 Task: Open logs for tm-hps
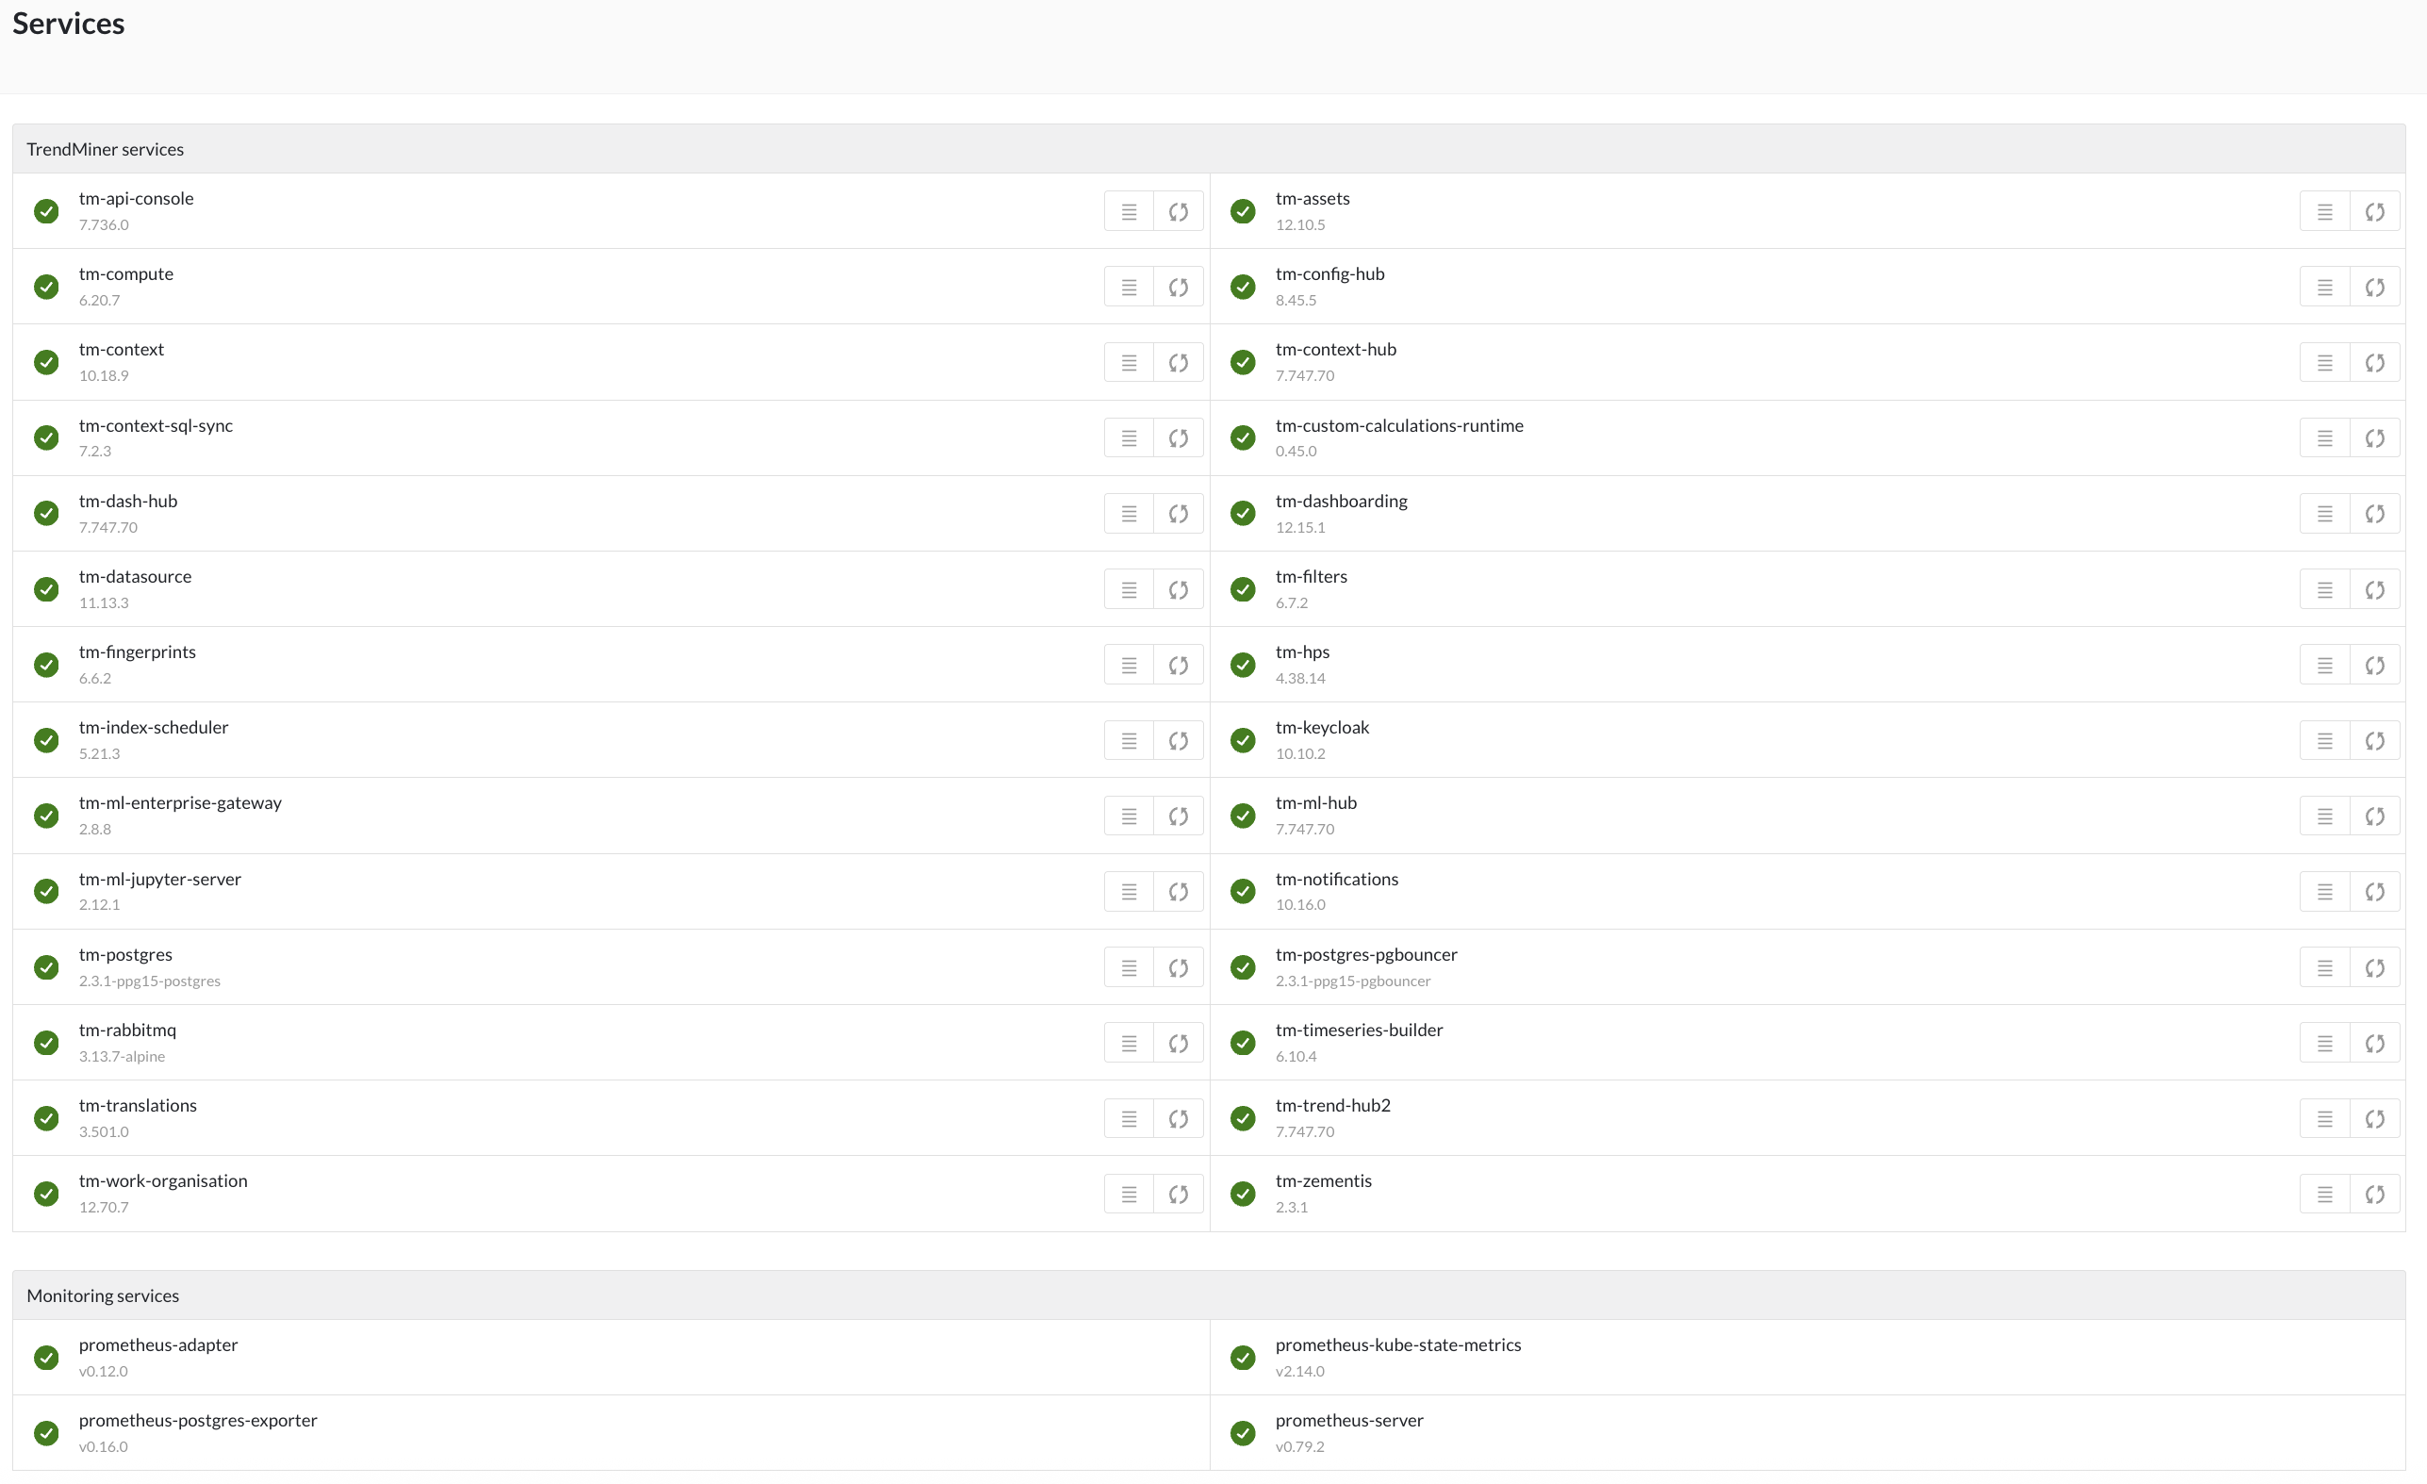click(2324, 666)
